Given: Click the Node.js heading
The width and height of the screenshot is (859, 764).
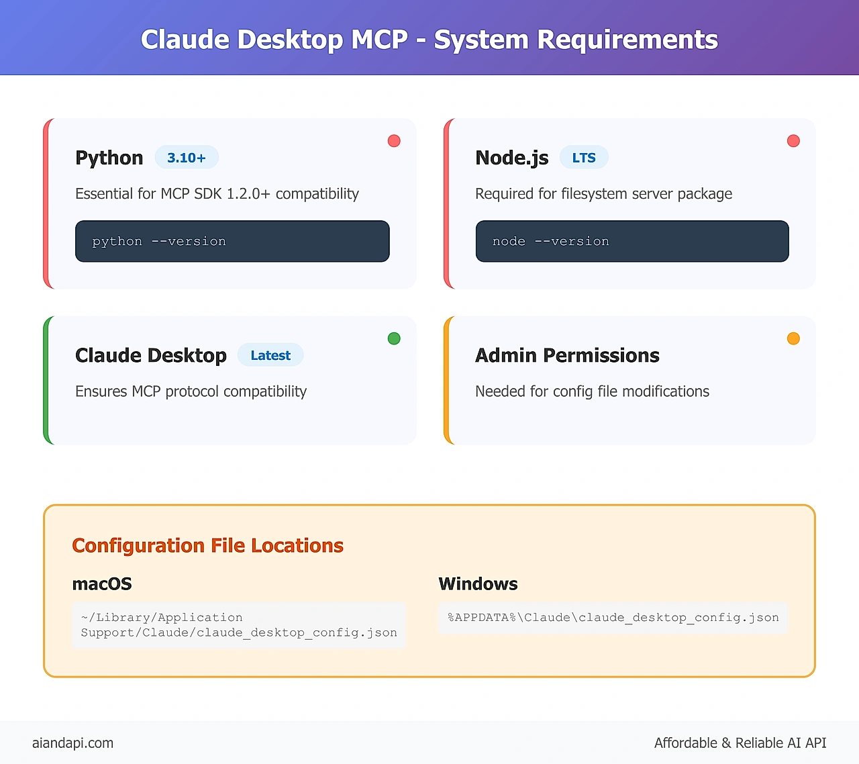Looking at the screenshot, I should [x=512, y=158].
